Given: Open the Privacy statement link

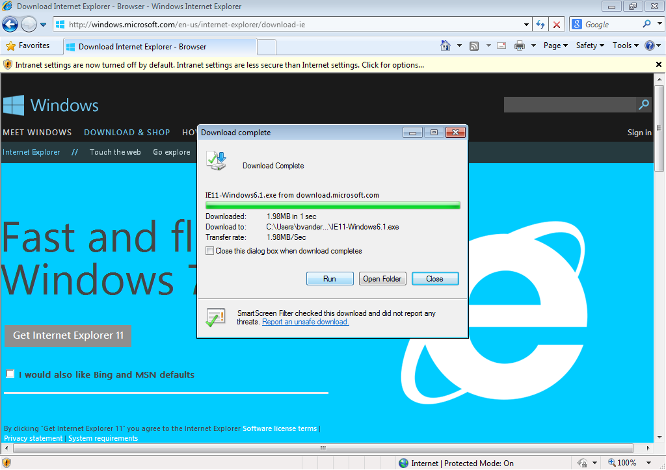Looking at the screenshot, I should (x=33, y=438).
